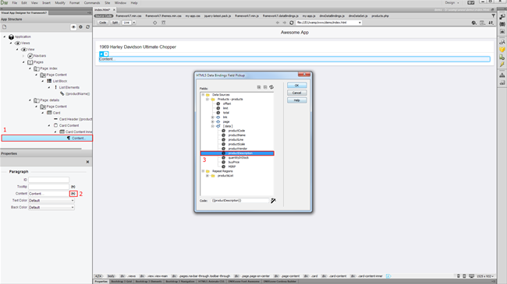507x284 pixels.
Task: Click the expand all icon above Fields tree
Action: 259,87
